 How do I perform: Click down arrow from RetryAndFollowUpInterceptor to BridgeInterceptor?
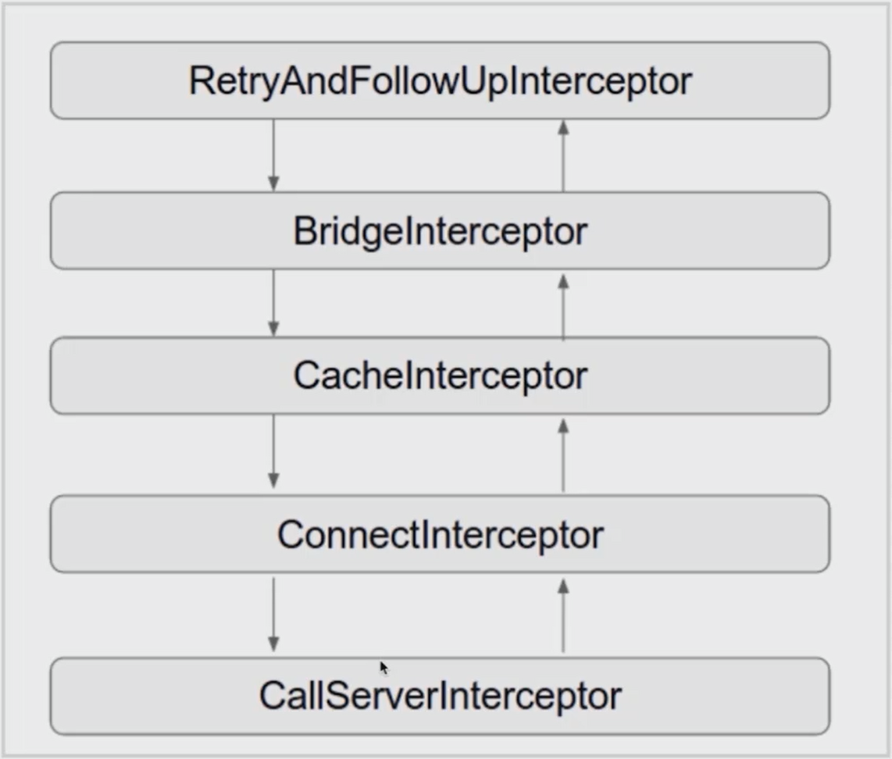pos(273,155)
